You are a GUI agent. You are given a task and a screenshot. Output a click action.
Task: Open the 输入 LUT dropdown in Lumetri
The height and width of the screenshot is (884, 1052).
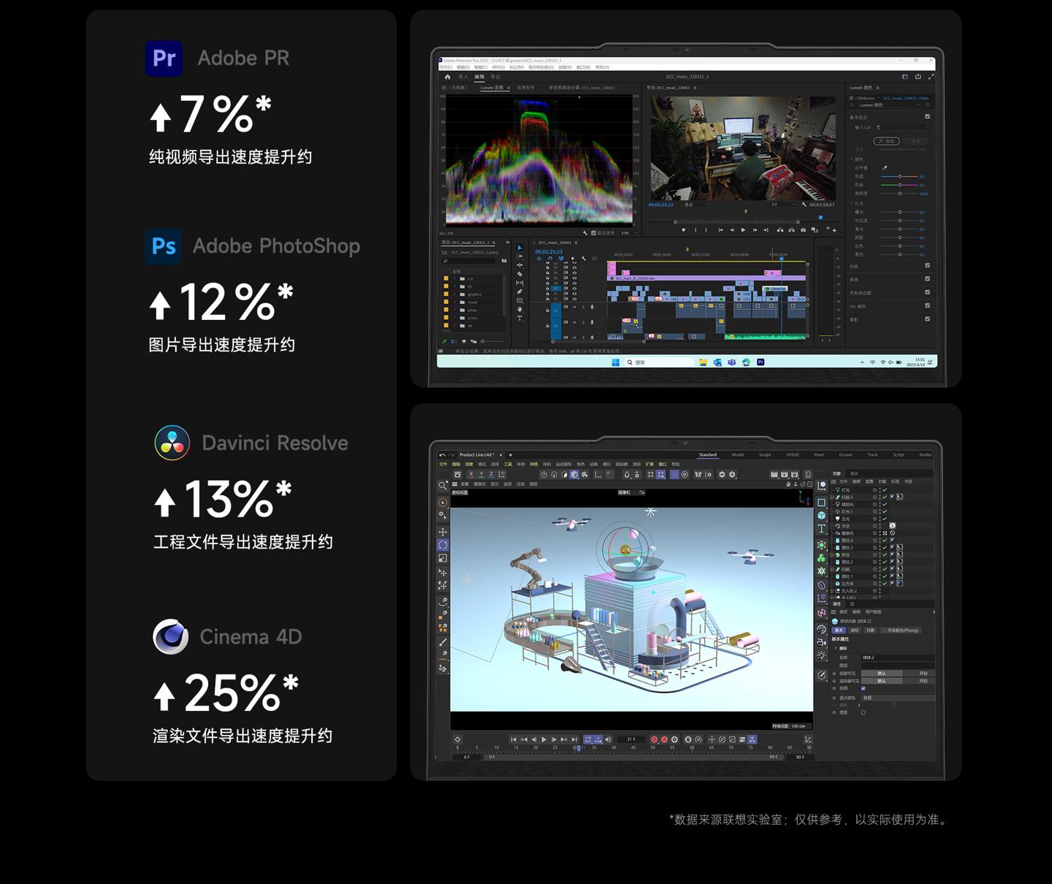902,127
